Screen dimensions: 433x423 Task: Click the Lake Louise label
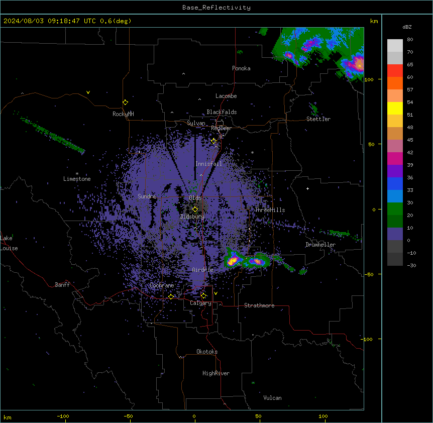[x=9, y=243]
